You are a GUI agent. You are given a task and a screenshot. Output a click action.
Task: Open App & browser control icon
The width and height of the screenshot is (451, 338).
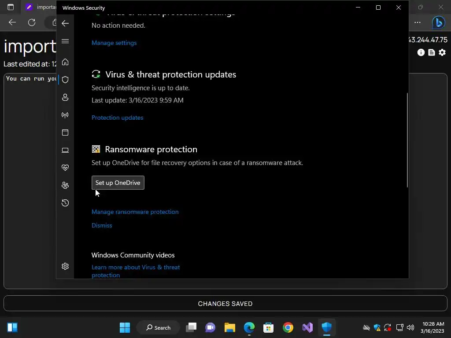click(x=65, y=132)
